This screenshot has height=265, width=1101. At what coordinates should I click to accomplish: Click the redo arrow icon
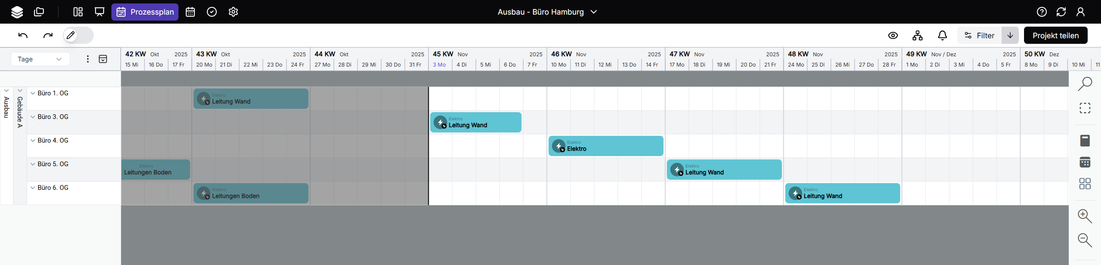click(48, 35)
